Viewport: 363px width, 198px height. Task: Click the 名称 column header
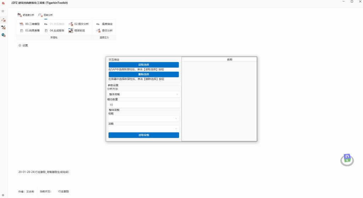219,59
